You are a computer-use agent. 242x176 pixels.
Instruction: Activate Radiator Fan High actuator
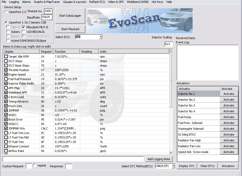(229, 140)
